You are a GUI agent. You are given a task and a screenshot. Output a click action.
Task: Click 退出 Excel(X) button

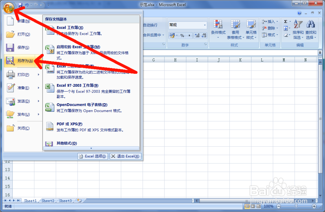[x=125, y=156]
